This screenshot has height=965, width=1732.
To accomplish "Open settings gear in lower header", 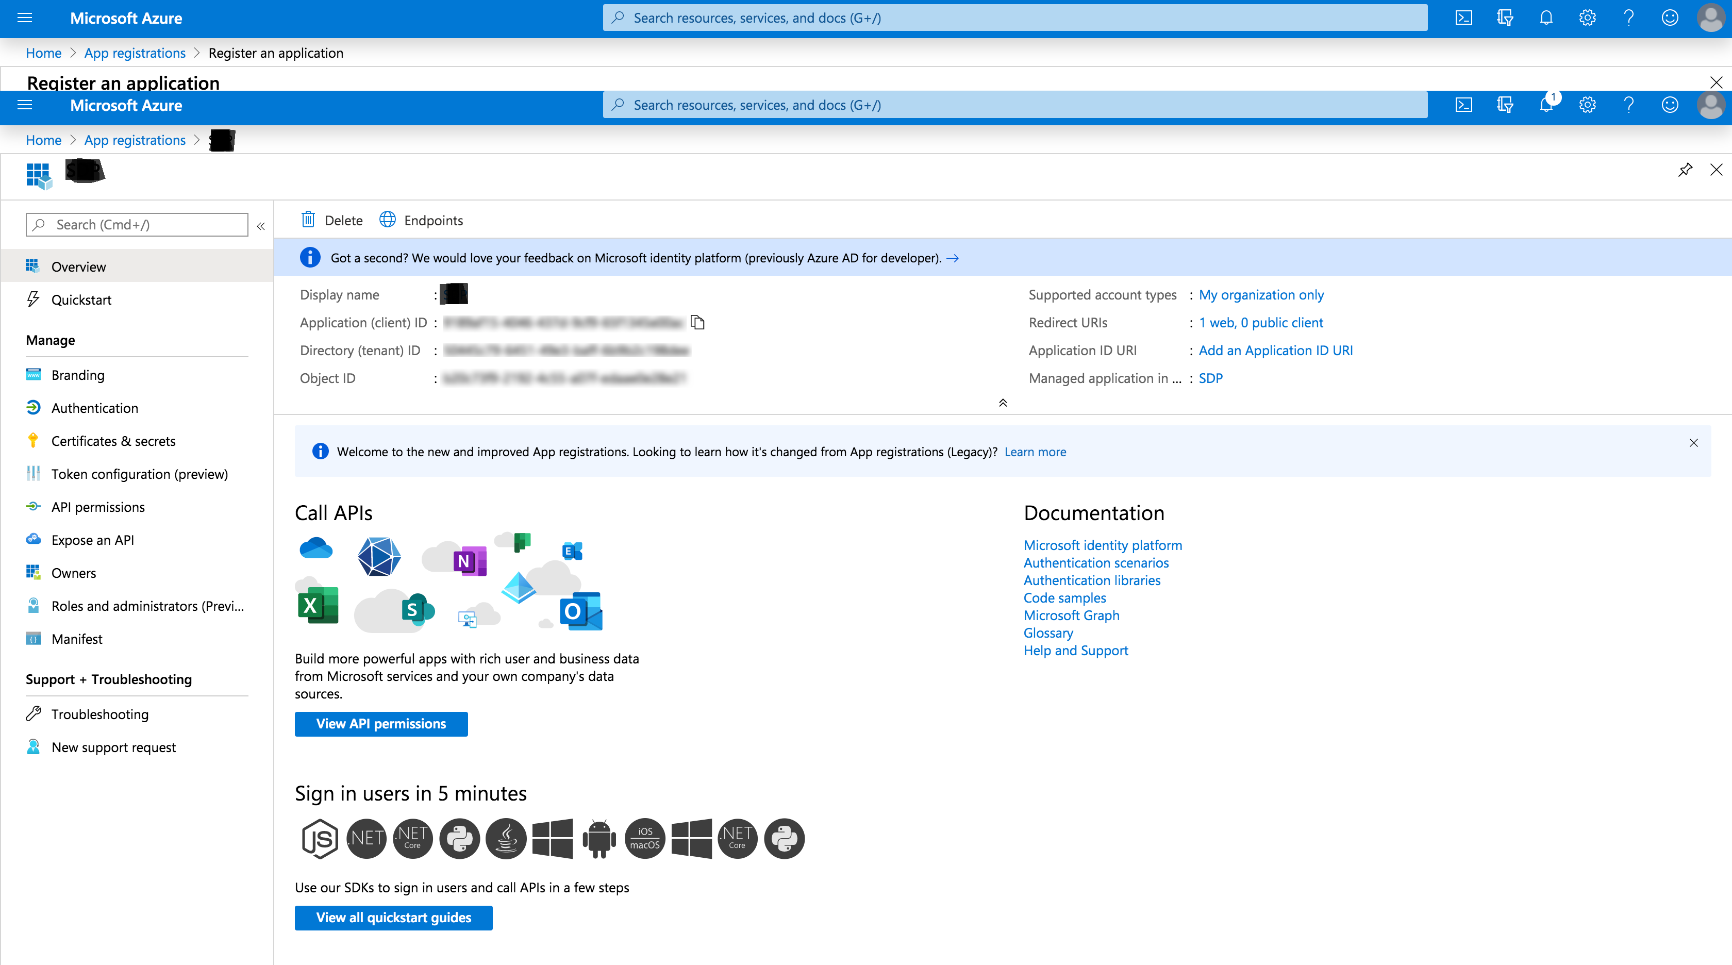I will 1587,105.
